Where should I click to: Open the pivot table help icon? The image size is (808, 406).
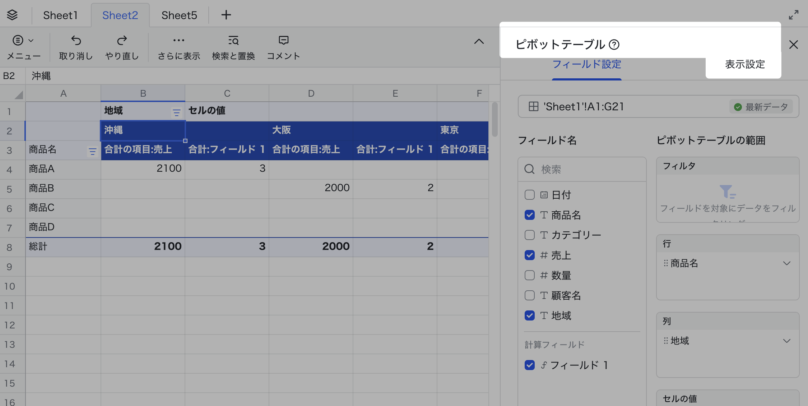[615, 45]
